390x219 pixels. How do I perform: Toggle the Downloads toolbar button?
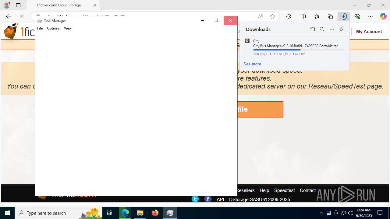[x=344, y=16]
